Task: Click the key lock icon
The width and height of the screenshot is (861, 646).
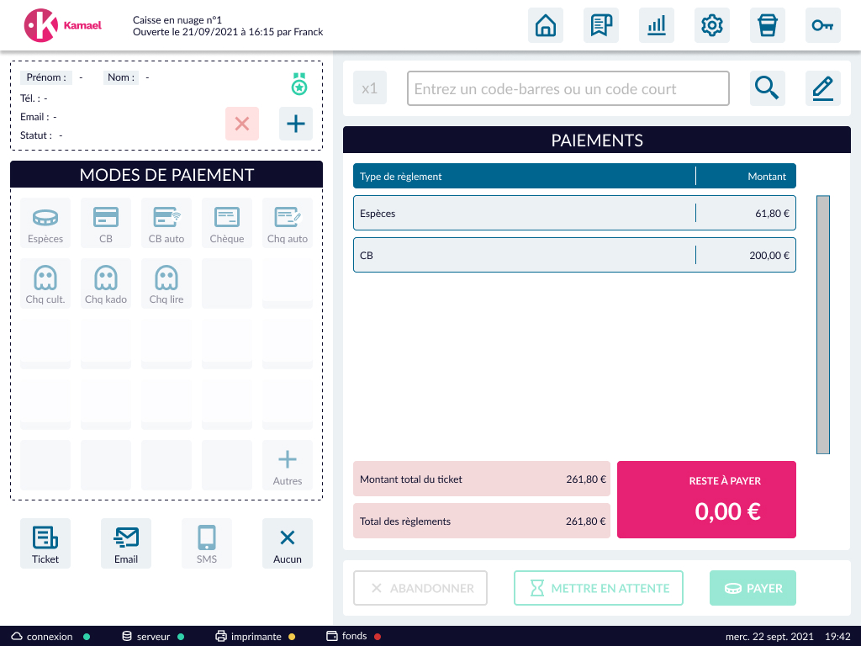Action: coord(823,25)
